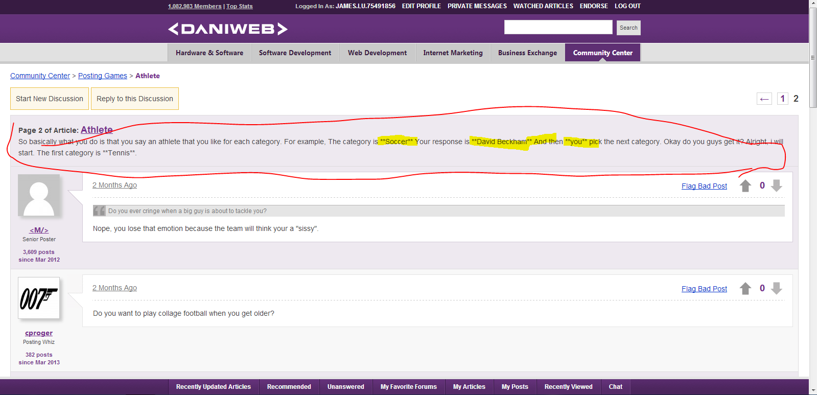
Task: Click the vertical scrollbar down arrow
Action: click(813, 391)
